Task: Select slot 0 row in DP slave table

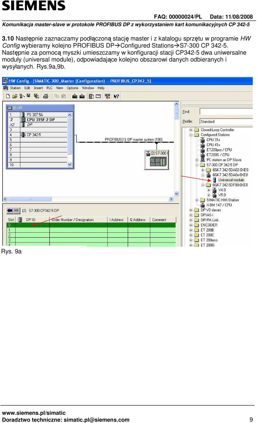Action: [x=91, y=225]
